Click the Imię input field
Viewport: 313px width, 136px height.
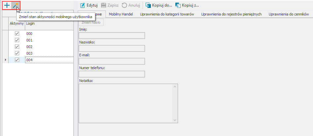[x=112, y=36]
